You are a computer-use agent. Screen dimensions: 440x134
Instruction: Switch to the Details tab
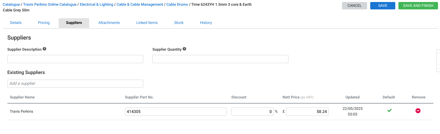16,23
